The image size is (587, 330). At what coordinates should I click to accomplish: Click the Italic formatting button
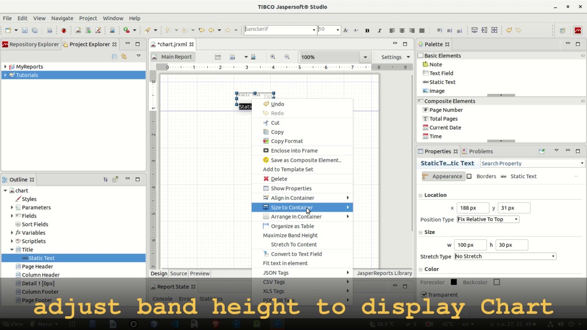pos(379,30)
